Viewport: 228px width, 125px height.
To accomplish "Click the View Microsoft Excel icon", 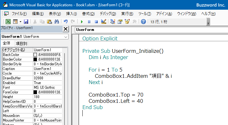I will click(8, 22).
